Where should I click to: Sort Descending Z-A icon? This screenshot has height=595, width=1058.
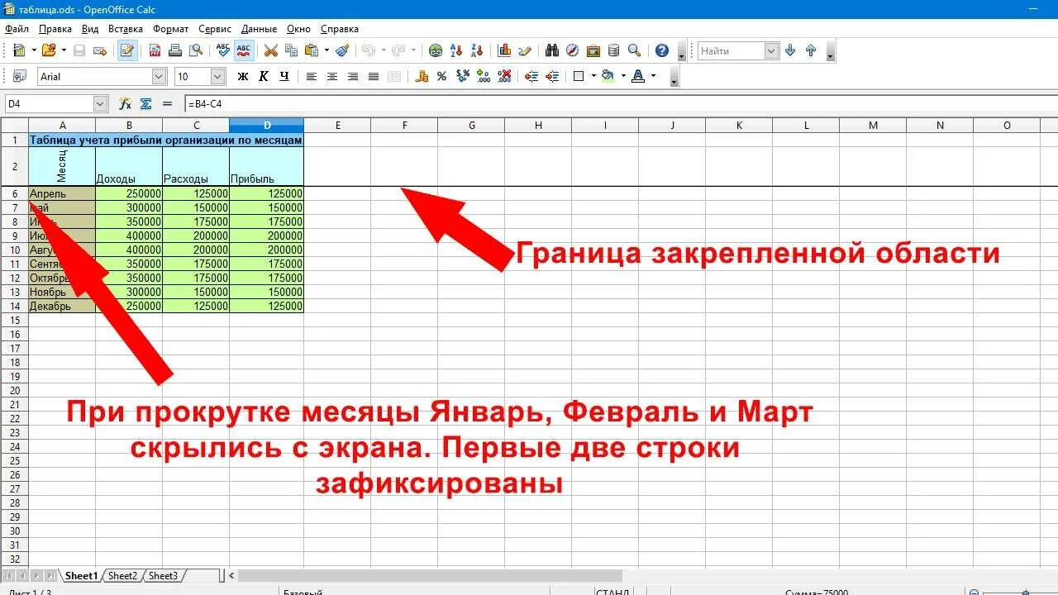point(478,50)
